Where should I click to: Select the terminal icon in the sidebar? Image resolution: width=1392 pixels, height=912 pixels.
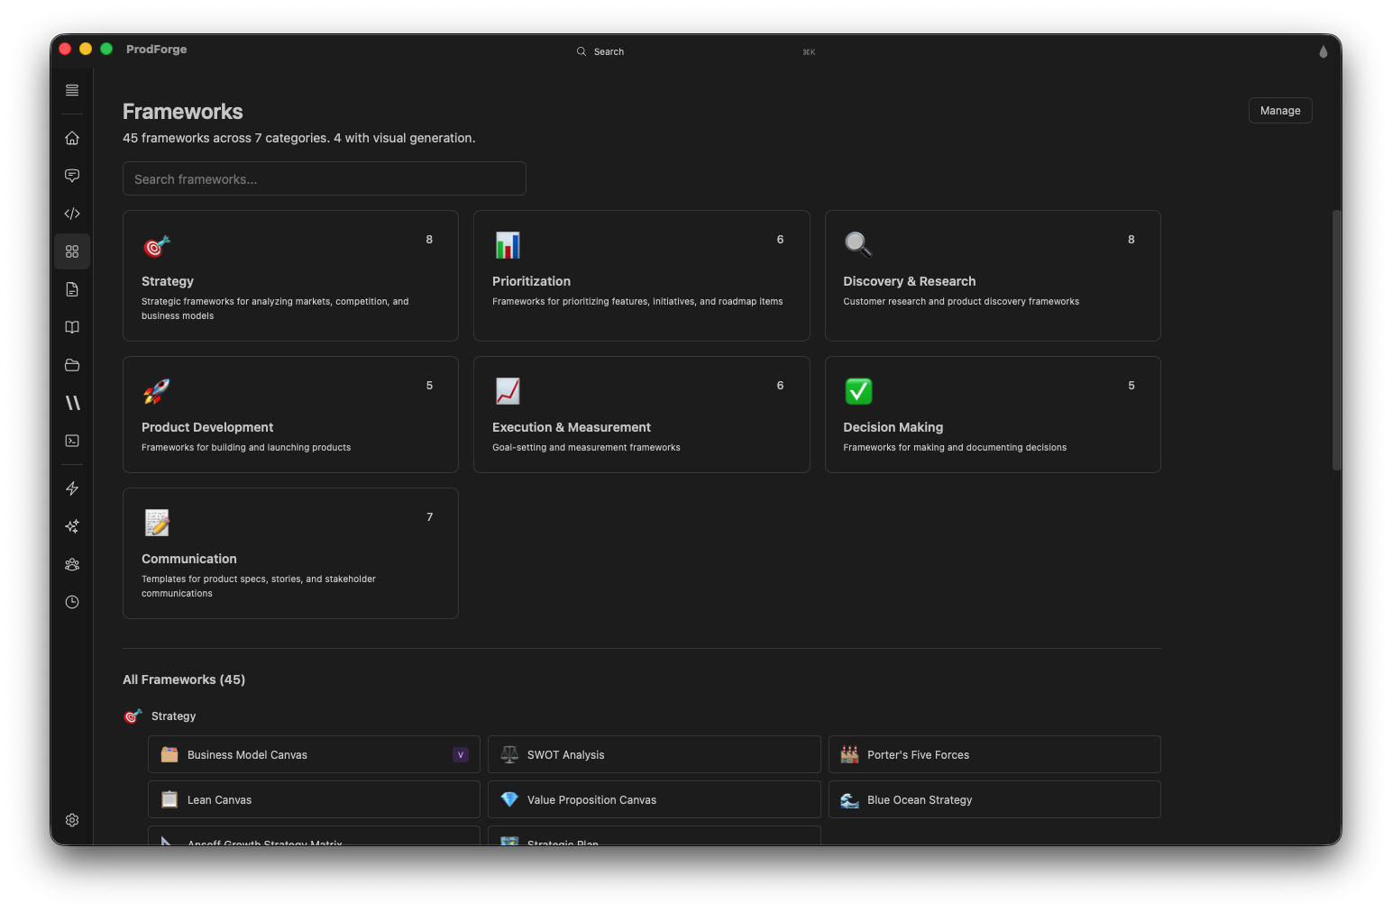[72, 441]
